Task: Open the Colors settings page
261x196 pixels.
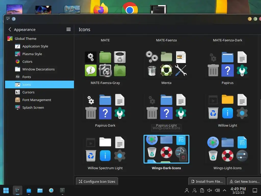Action: tap(40, 62)
